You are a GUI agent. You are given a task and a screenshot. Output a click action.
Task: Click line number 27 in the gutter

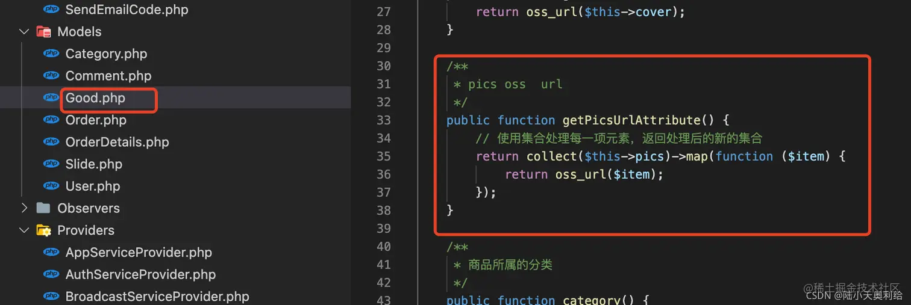click(384, 11)
